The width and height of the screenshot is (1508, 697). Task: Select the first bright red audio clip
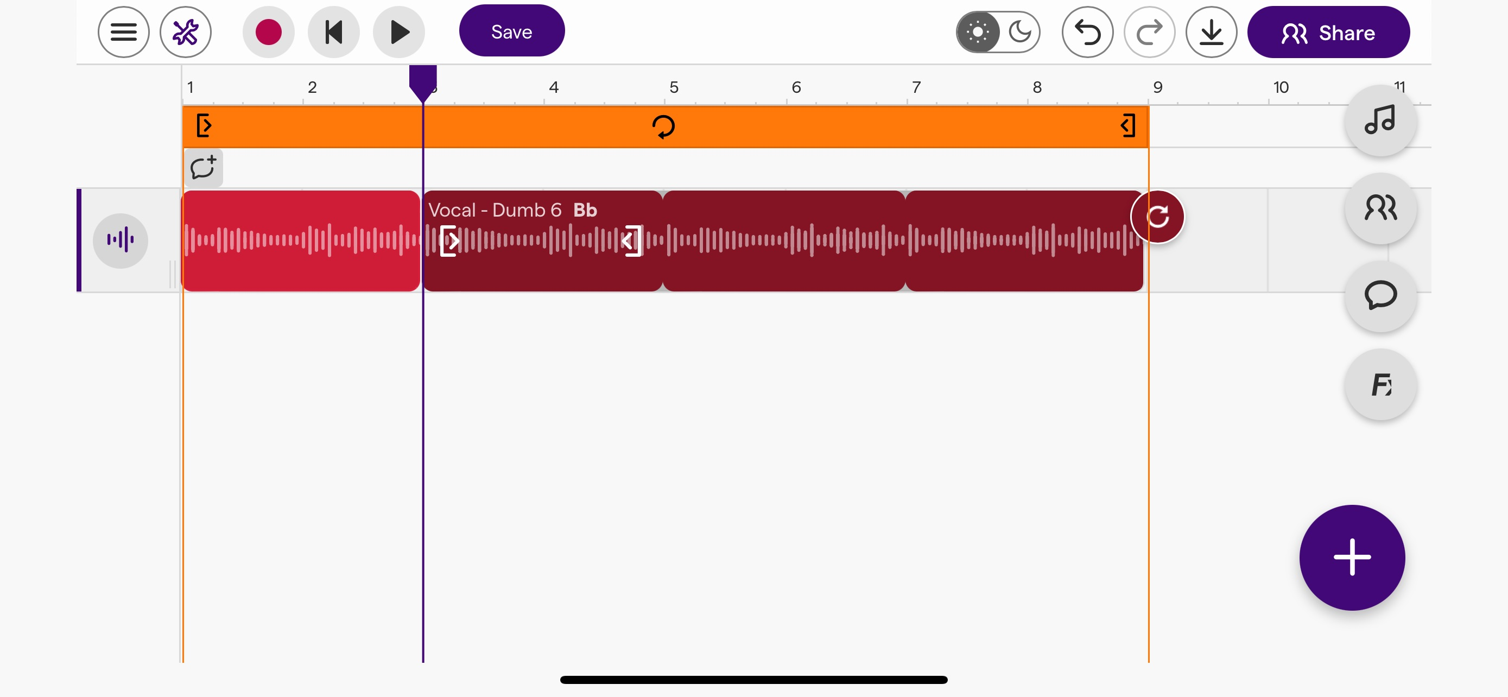[301, 240]
